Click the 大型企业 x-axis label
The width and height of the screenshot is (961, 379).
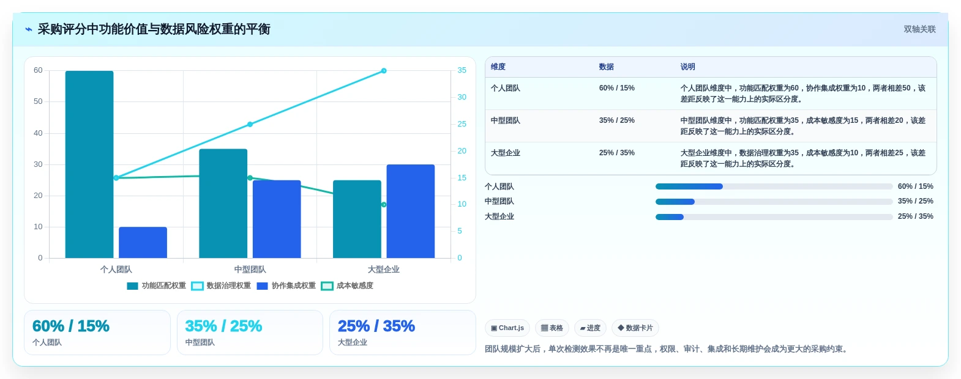(384, 270)
